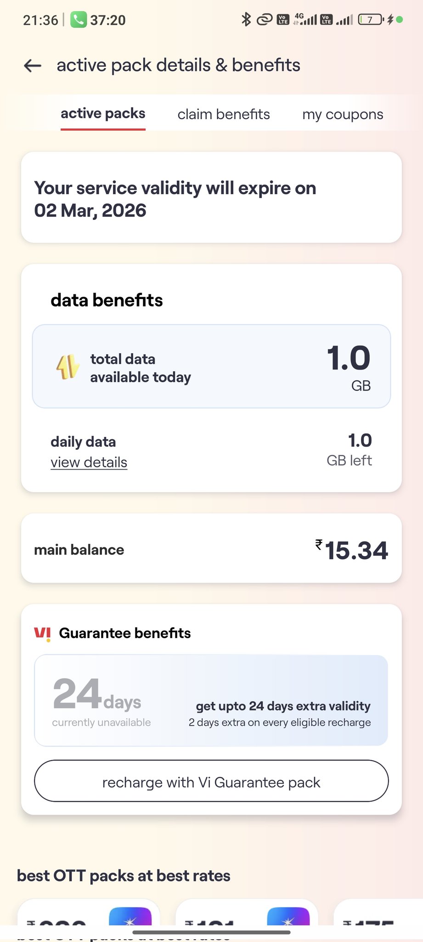The width and height of the screenshot is (423, 942).
Task: Tap the link sync status icon
Action: (x=264, y=19)
